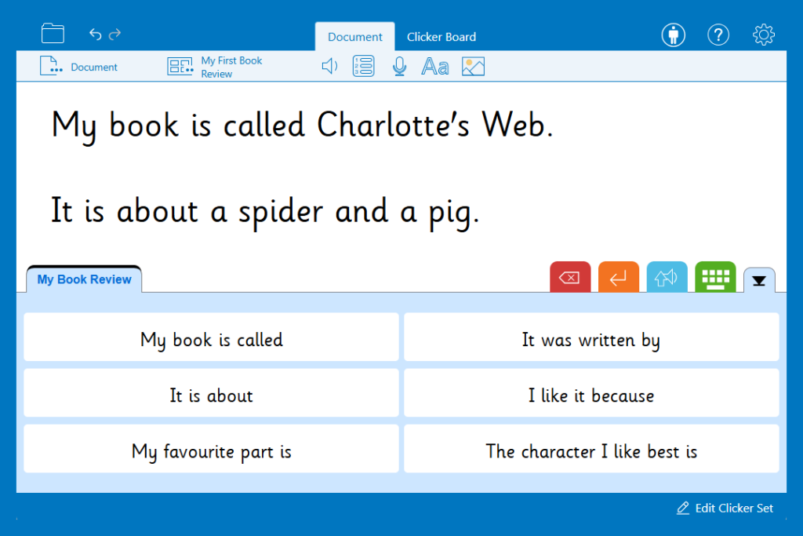This screenshot has height=536, width=803.
Task: Insert phrase 'It was written by'
Action: tap(591, 337)
